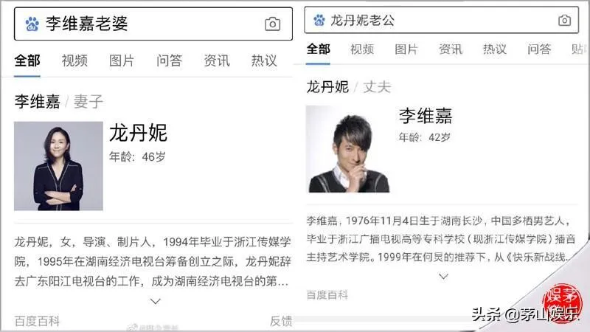Open 百度百科 link under 李维嘉 card

click(327, 294)
